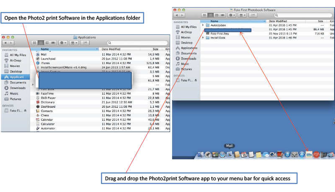
Task: Open Safari from the Dock
Action: (x=222, y=155)
